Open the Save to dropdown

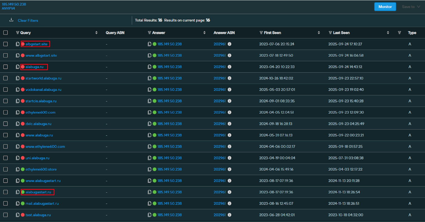coord(411,7)
